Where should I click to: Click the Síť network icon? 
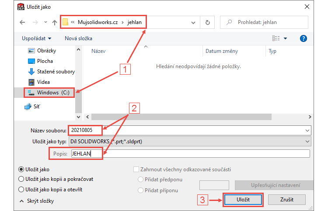tap(28, 107)
